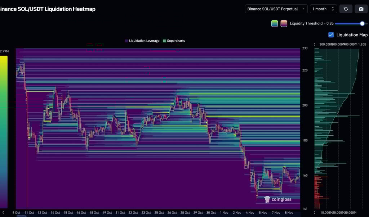This screenshot has width=369, height=217.
Task: Click the 220 price axis label
Action: click(305, 70)
